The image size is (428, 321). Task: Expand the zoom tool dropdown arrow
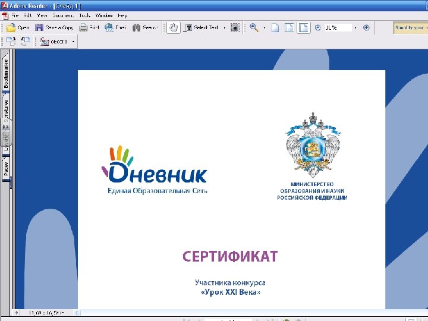[x=264, y=27]
